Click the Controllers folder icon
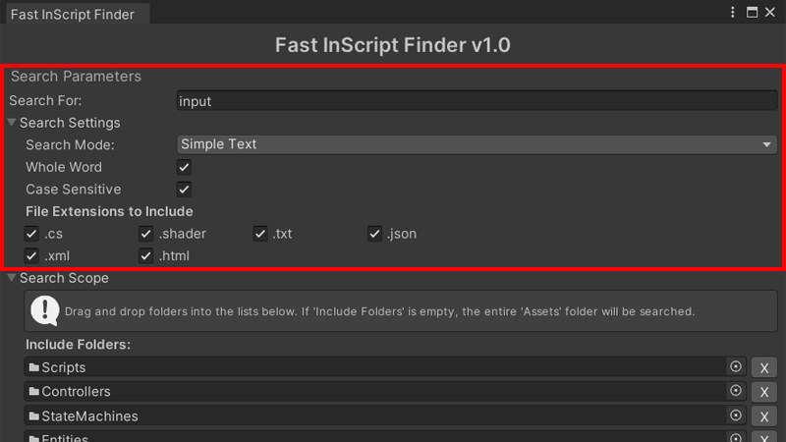 (x=34, y=391)
